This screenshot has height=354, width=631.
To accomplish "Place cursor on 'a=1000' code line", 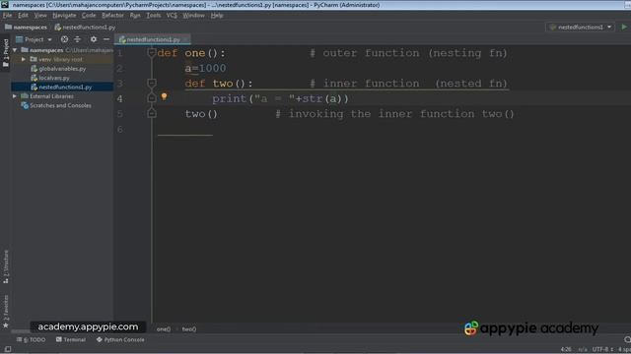I will click(x=205, y=68).
